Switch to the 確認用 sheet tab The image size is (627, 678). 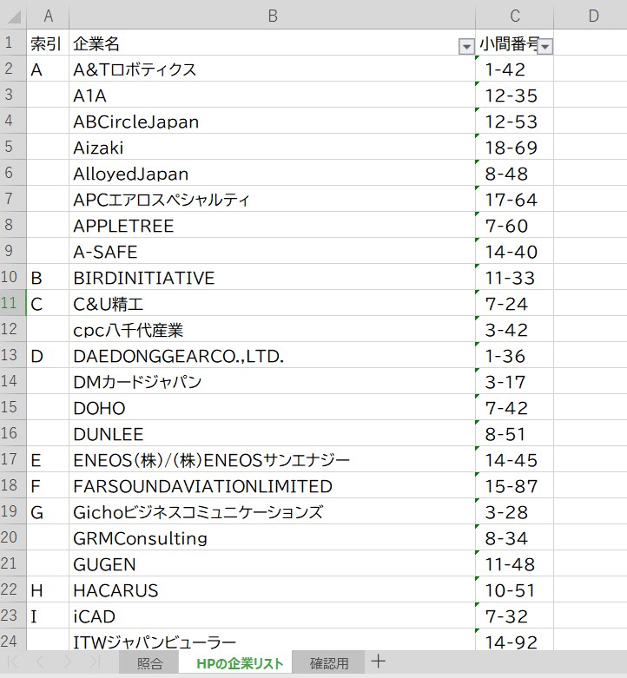tap(329, 663)
